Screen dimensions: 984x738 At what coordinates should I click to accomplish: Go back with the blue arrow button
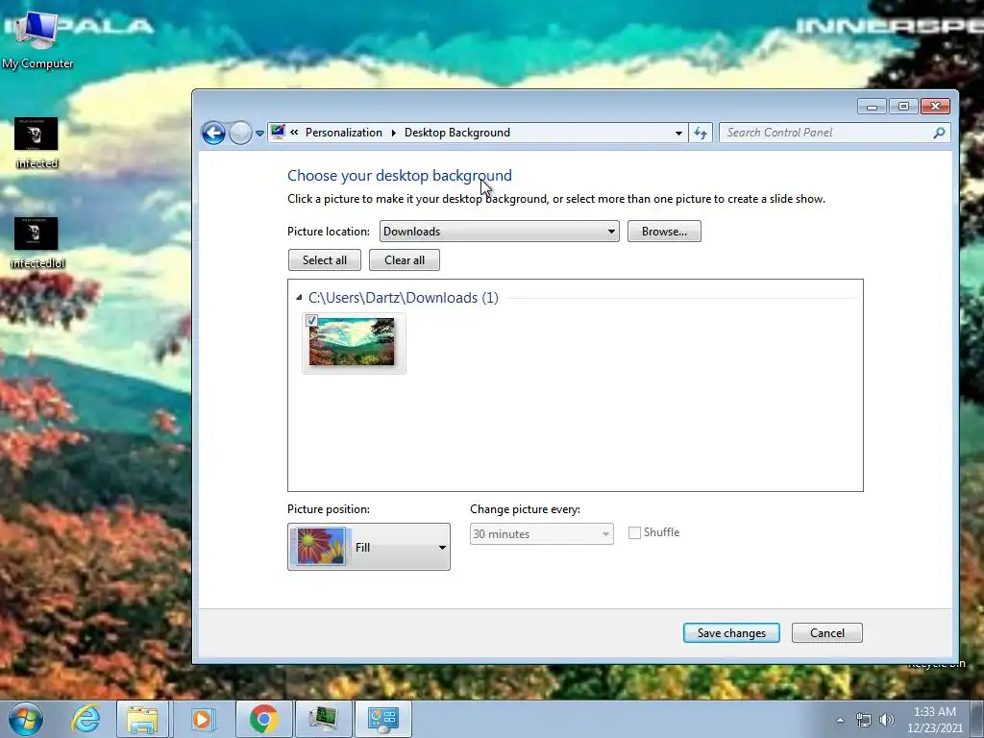coord(213,133)
